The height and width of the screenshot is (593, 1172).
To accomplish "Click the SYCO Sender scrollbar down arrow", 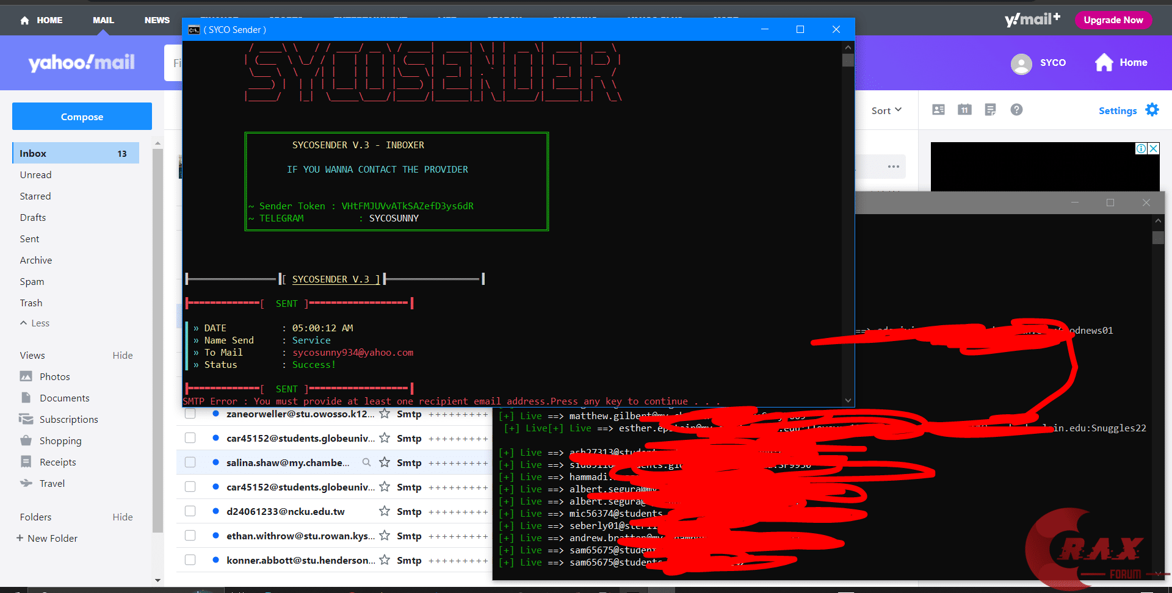I will (x=848, y=400).
